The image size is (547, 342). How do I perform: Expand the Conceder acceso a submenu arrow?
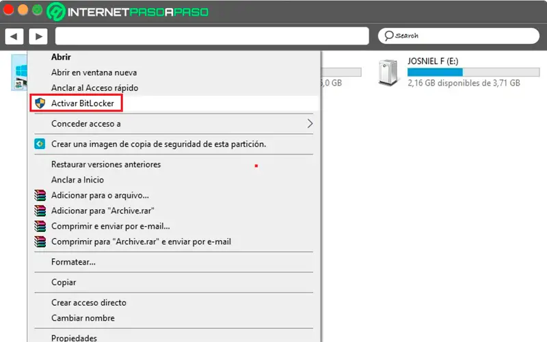click(x=310, y=124)
